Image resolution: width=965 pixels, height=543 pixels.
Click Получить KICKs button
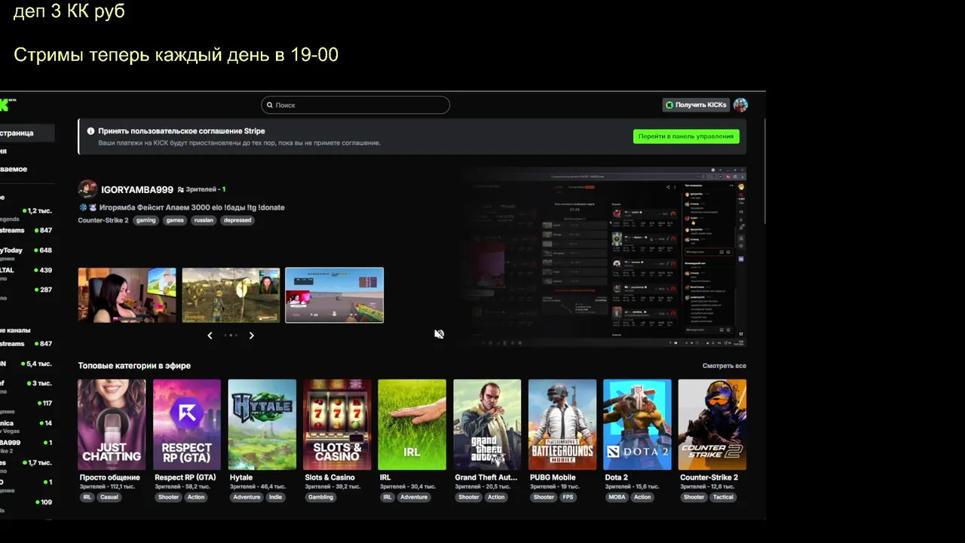click(695, 105)
